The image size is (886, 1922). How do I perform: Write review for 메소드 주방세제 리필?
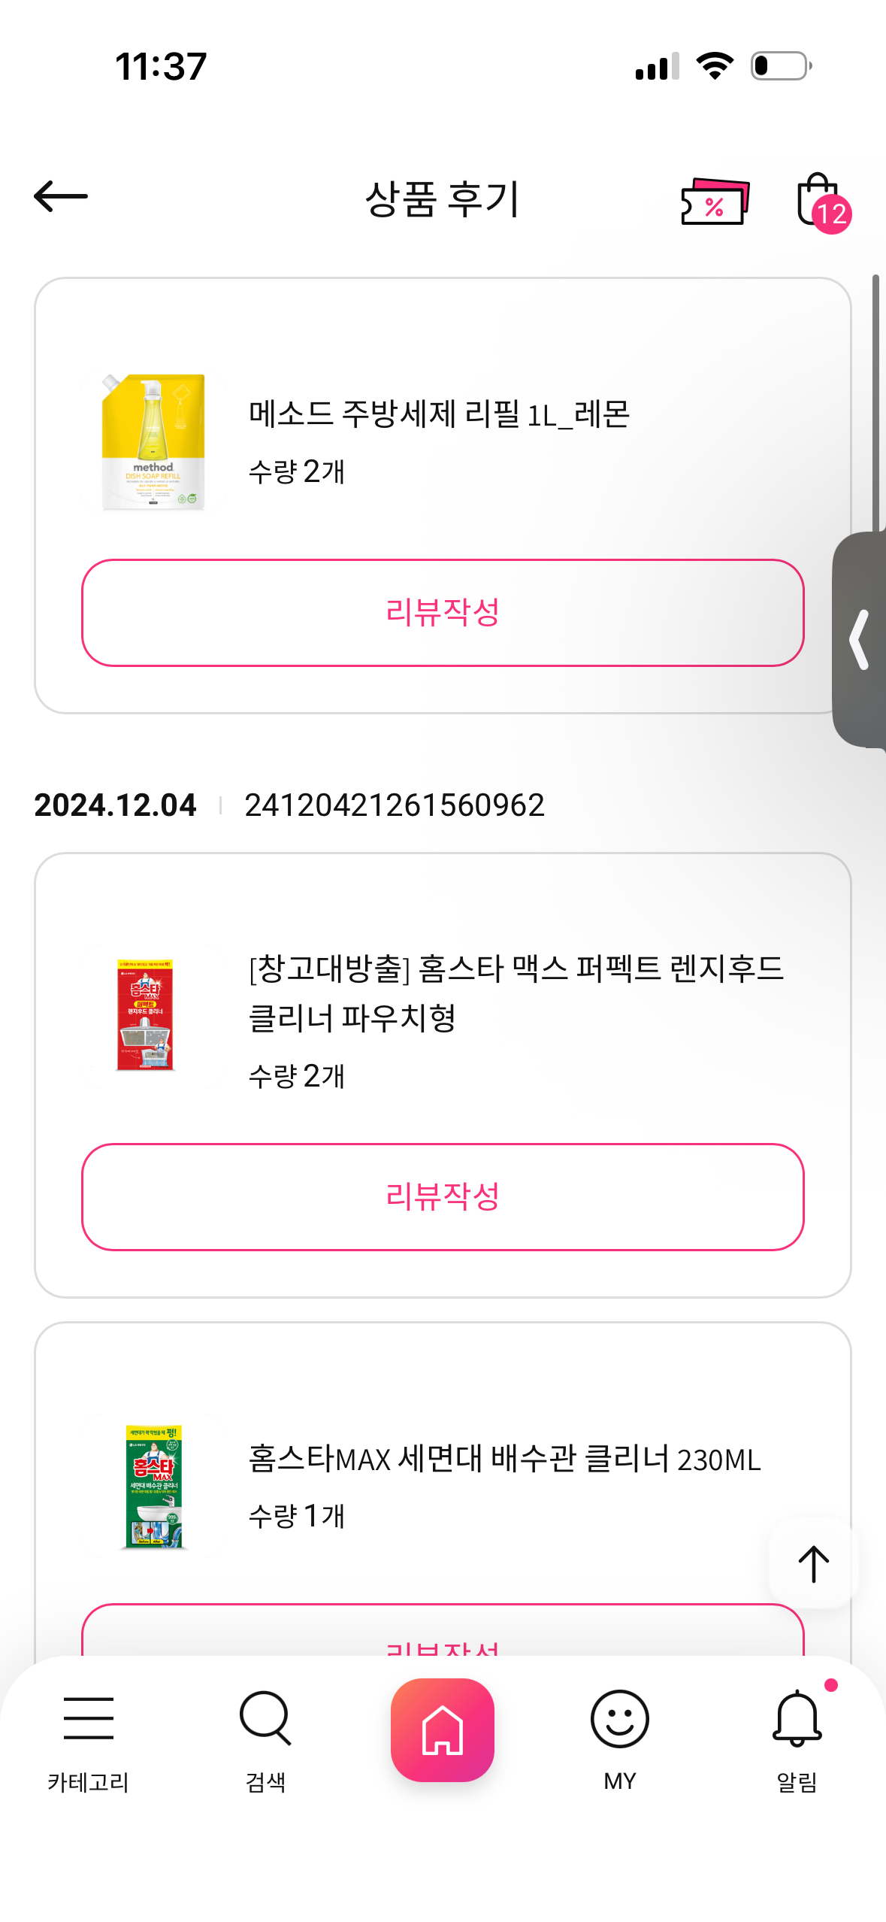point(443,613)
